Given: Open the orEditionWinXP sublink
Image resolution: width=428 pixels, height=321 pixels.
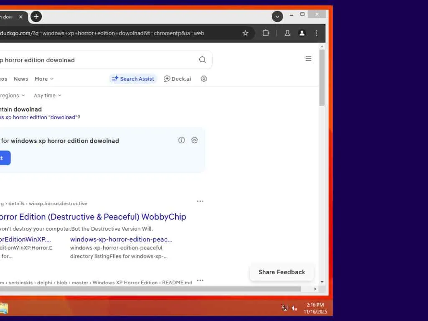Looking at the screenshot, I should (x=25, y=239).
